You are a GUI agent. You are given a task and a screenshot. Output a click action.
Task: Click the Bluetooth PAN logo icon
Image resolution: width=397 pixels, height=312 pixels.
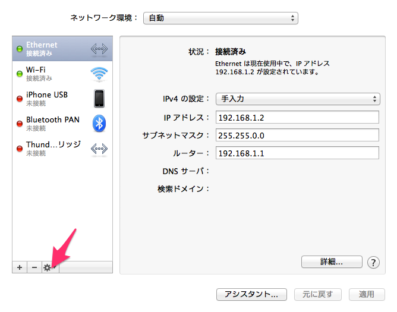tap(99, 124)
